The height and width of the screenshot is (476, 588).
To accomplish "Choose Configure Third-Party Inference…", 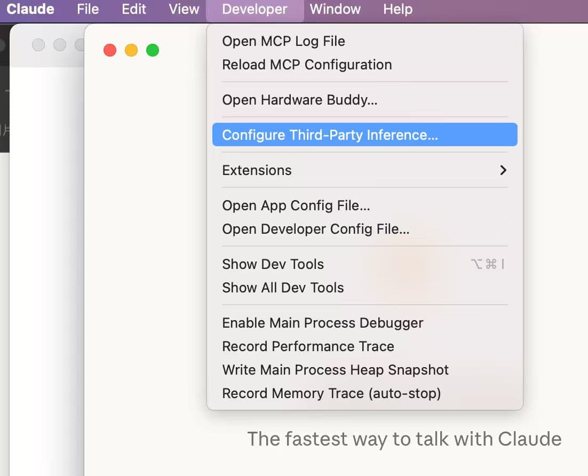I will tap(364, 134).
